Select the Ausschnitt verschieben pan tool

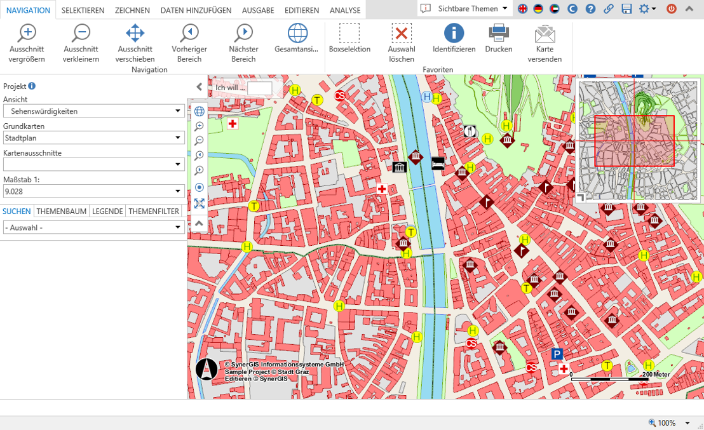click(135, 42)
